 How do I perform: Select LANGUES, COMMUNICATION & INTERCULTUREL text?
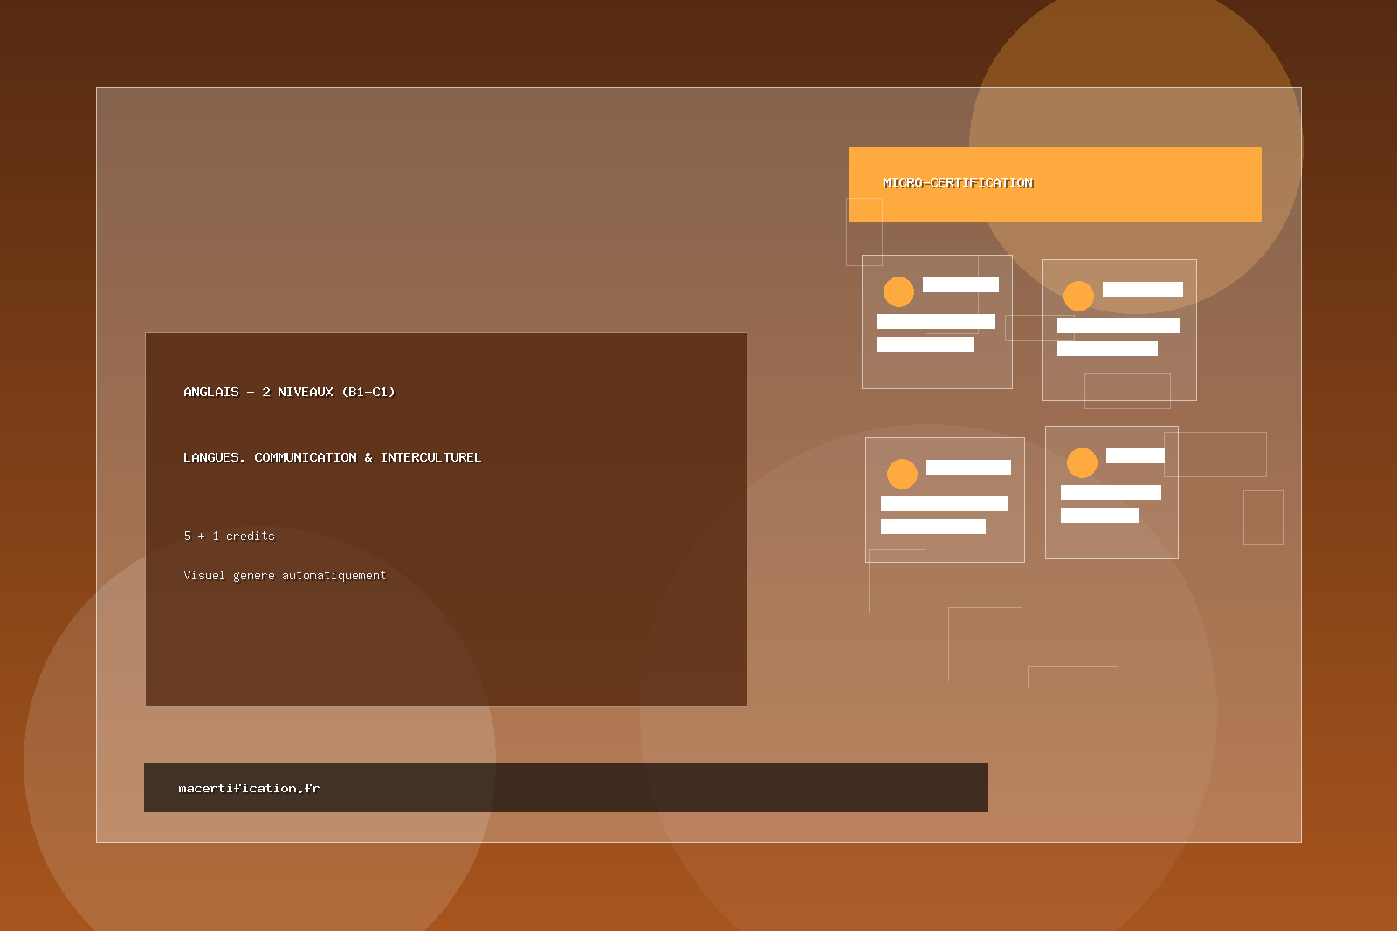click(332, 457)
